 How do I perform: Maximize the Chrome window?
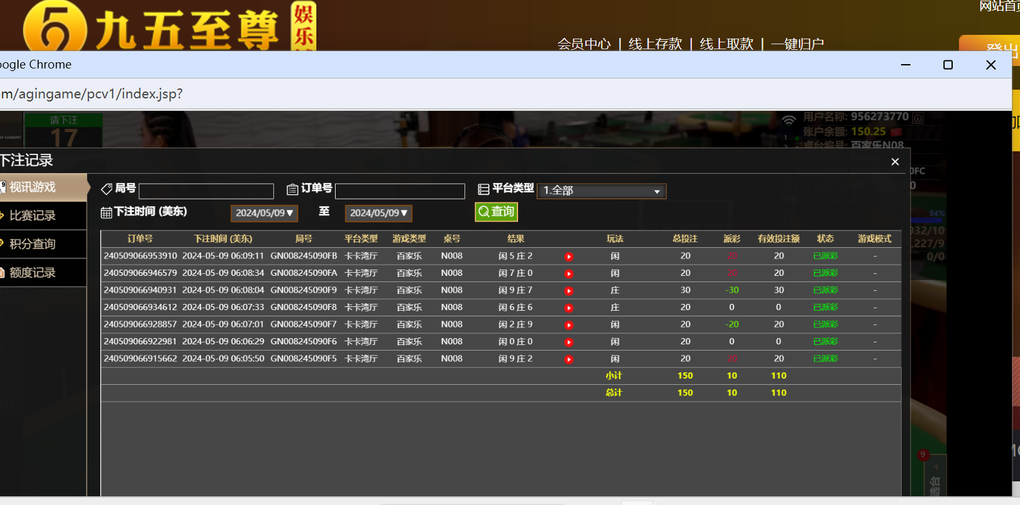pos(948,65)
